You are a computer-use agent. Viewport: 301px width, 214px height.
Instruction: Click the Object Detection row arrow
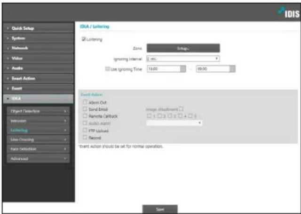pyautogui.click(x=65, y=111)
